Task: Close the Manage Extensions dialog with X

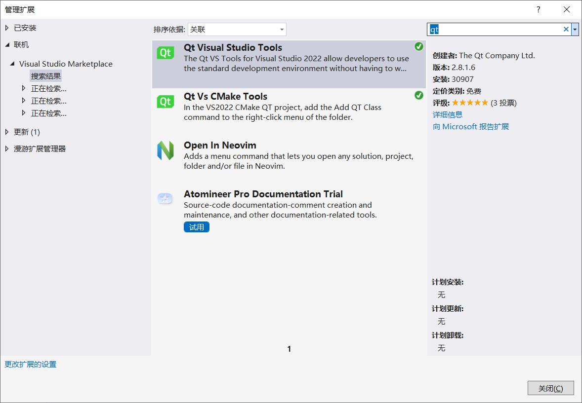Action: point(566,9)
